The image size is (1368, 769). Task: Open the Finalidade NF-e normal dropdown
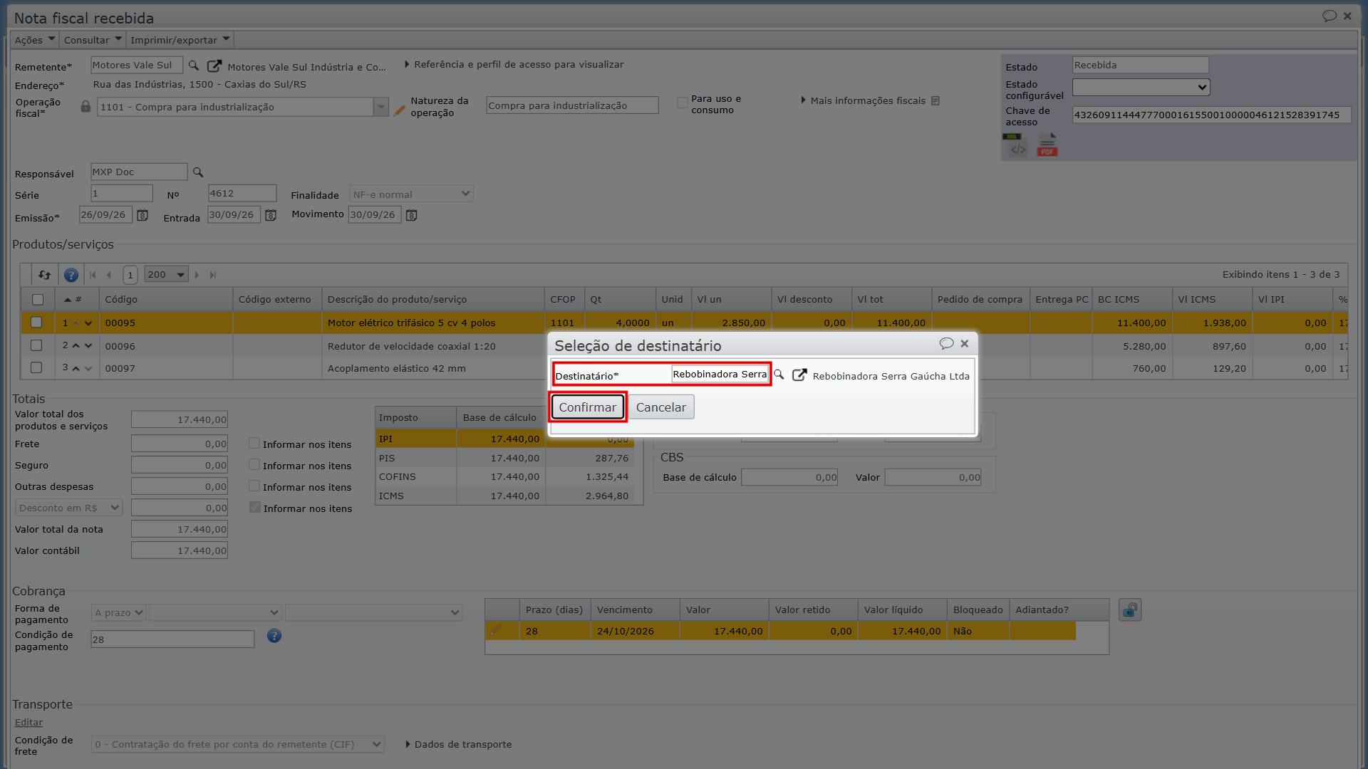pos(411,194)
